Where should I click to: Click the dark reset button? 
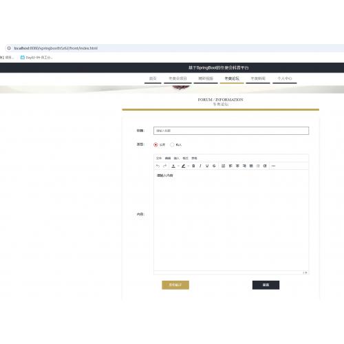tap(266, 285)
